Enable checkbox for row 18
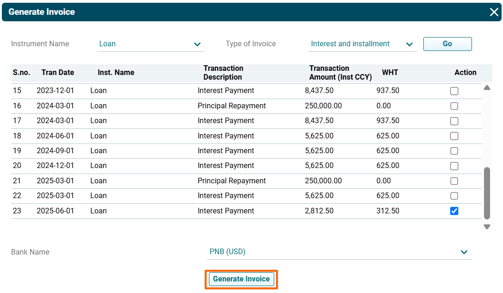This screenshot has height=293, width=503. [x=454, y=136]
